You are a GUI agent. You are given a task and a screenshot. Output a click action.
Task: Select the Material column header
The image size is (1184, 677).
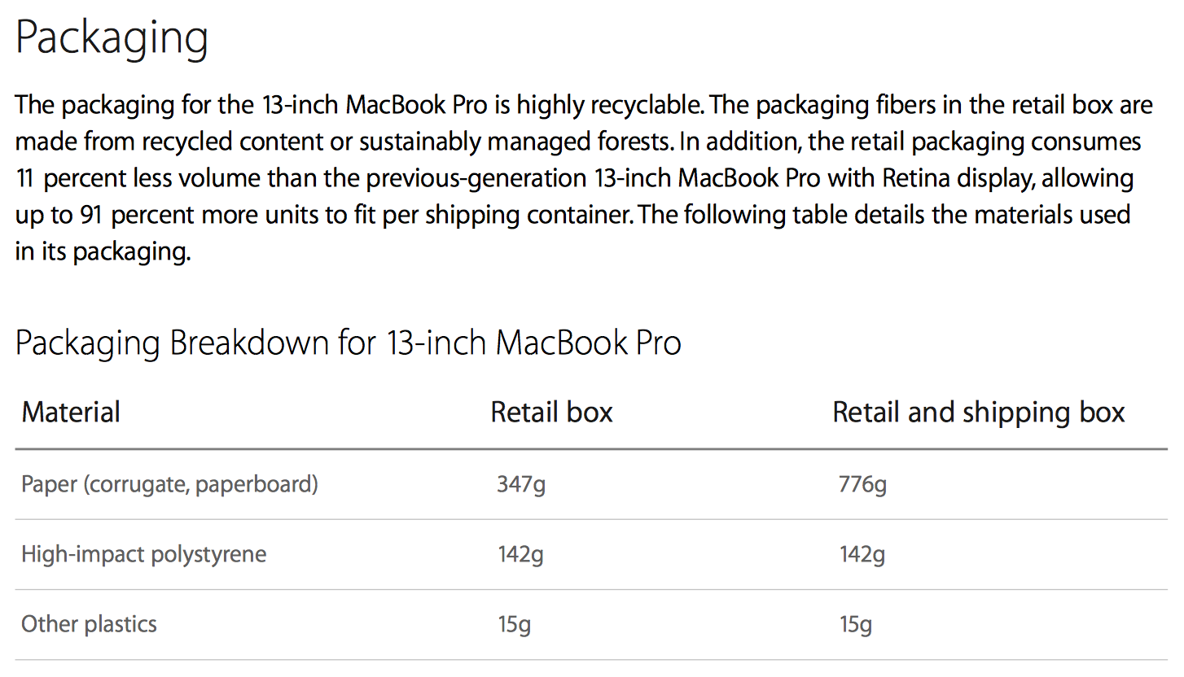point(71,412)
